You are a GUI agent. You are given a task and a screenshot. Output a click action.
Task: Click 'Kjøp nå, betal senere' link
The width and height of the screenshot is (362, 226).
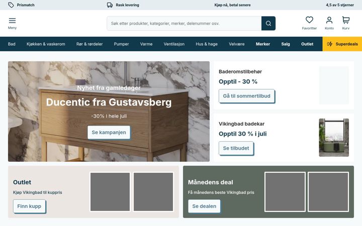tap(232, 5)
